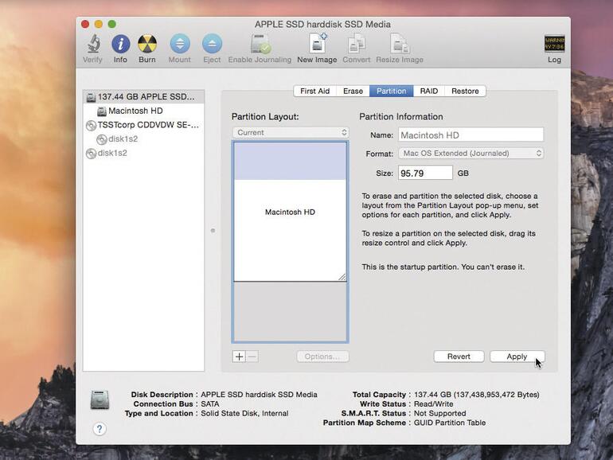Click the help question mark button
This screenshot has width=613, height=460.
[x=100, y=429]
